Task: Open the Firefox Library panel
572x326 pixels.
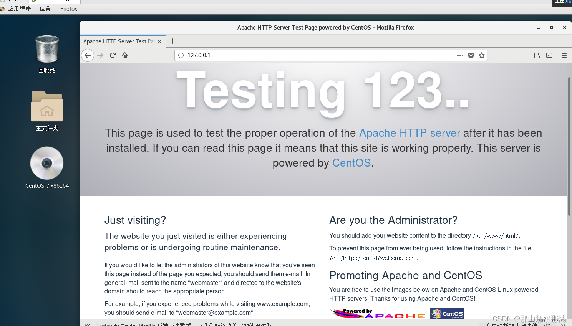Action: [537, 55]
